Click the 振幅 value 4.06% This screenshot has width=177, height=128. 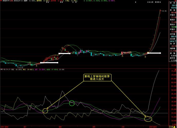pos(174,56)
